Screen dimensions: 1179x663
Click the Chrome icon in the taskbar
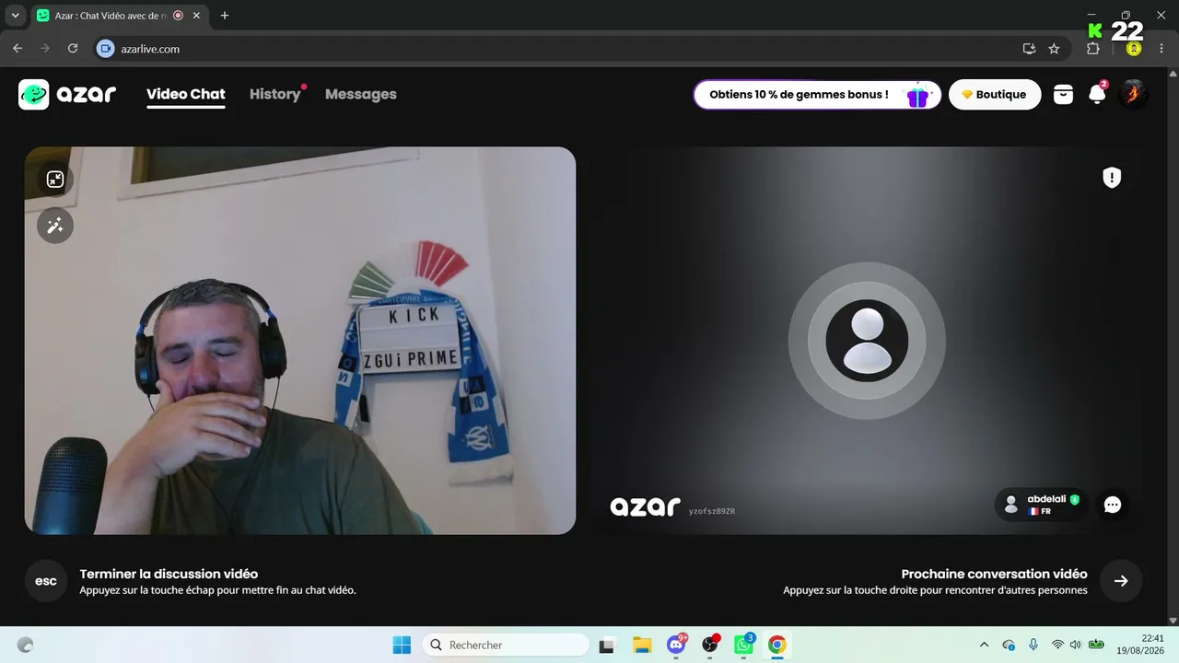776,646
